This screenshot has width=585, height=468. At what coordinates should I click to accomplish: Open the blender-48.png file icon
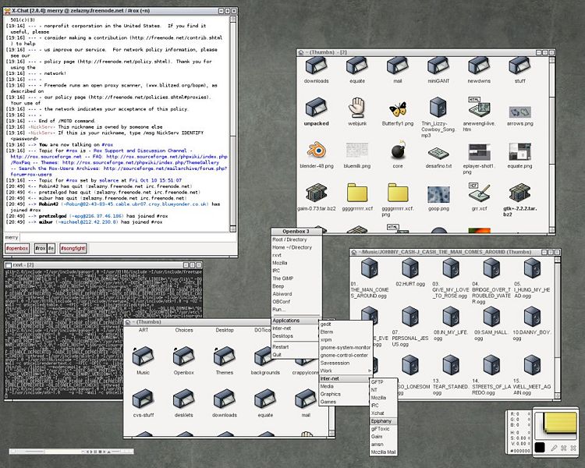(315, 150)
